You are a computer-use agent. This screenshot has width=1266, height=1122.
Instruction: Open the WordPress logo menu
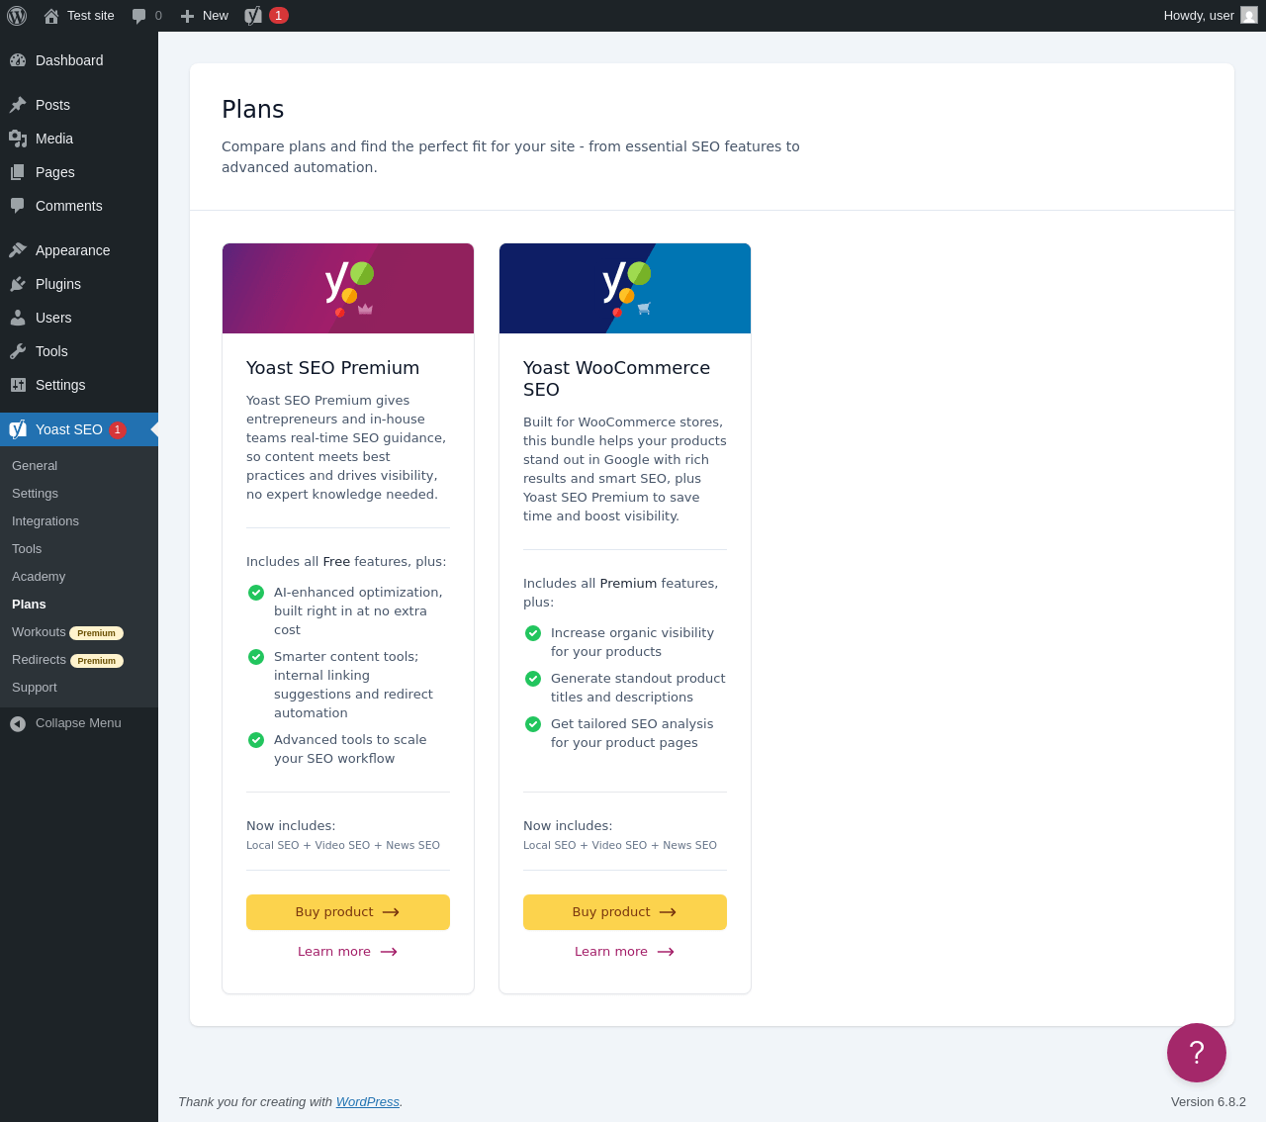click(17, 16)
